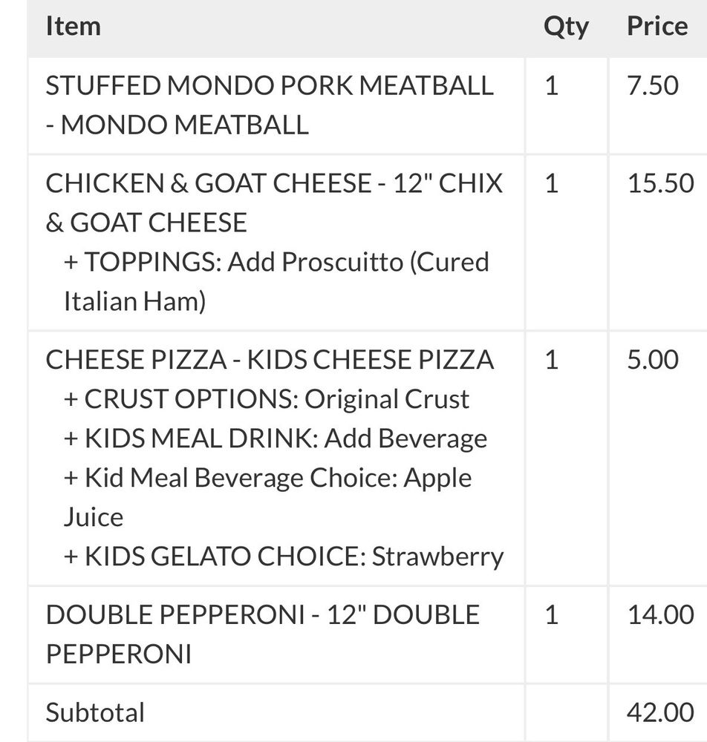This screenshot has width=707, height=742.
Task: Click the Subtotal label
Action: pyautogui.click(x=95, y=712)
